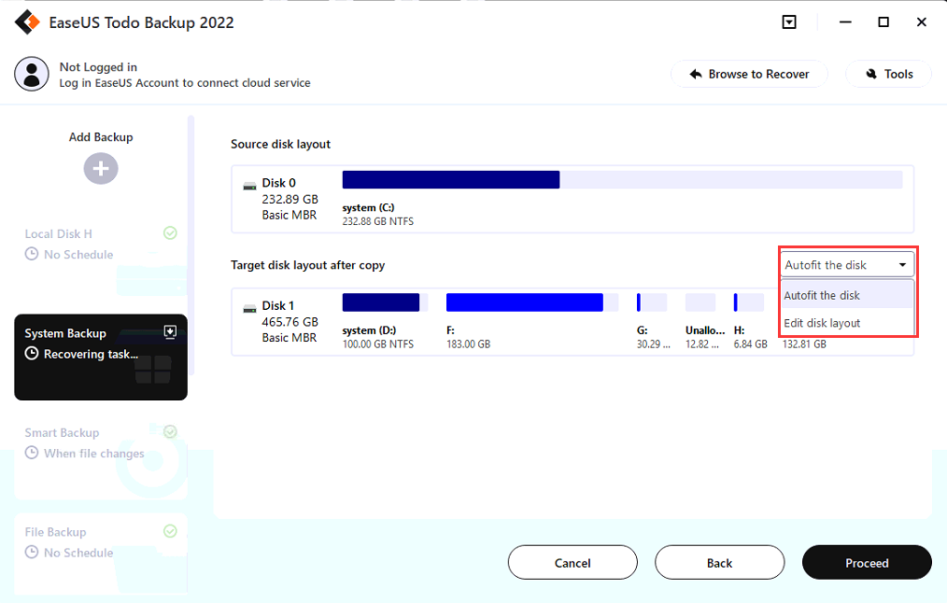Click the Local Disk H status checkmark

(x=170, y=233)
